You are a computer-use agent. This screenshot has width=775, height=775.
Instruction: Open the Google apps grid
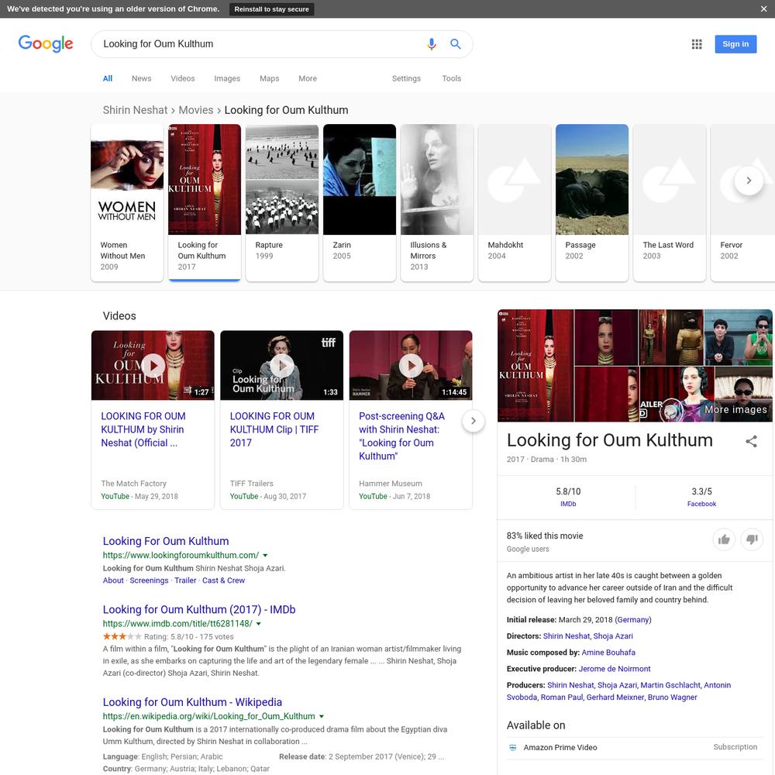pyautogui.click(x=697, y=44)
